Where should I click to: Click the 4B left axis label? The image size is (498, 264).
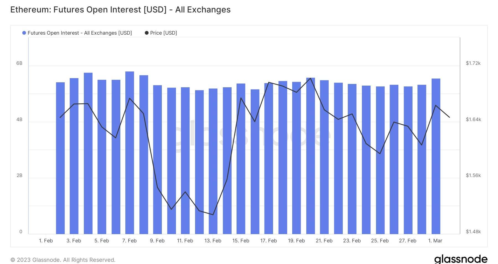tap(19, 119)
